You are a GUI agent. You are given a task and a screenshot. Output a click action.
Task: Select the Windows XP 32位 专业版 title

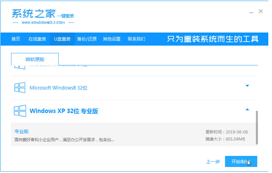click(x=64, y=111)
